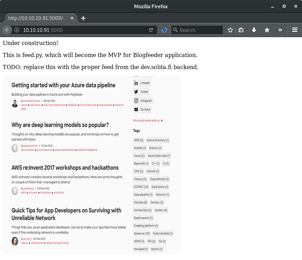Select the 'Azure (2)' tag
302x260 pixels.
pyautogui.click(x=139, y=156)
